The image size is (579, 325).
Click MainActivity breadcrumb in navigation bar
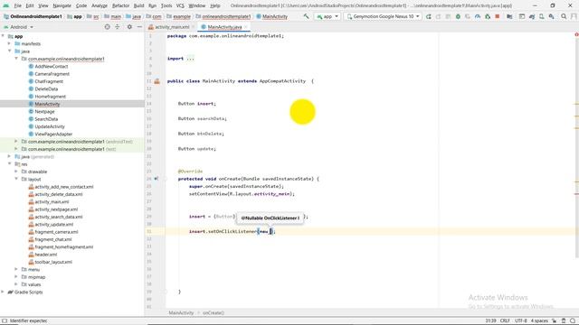pyautogui.click(x=275, y=16)
